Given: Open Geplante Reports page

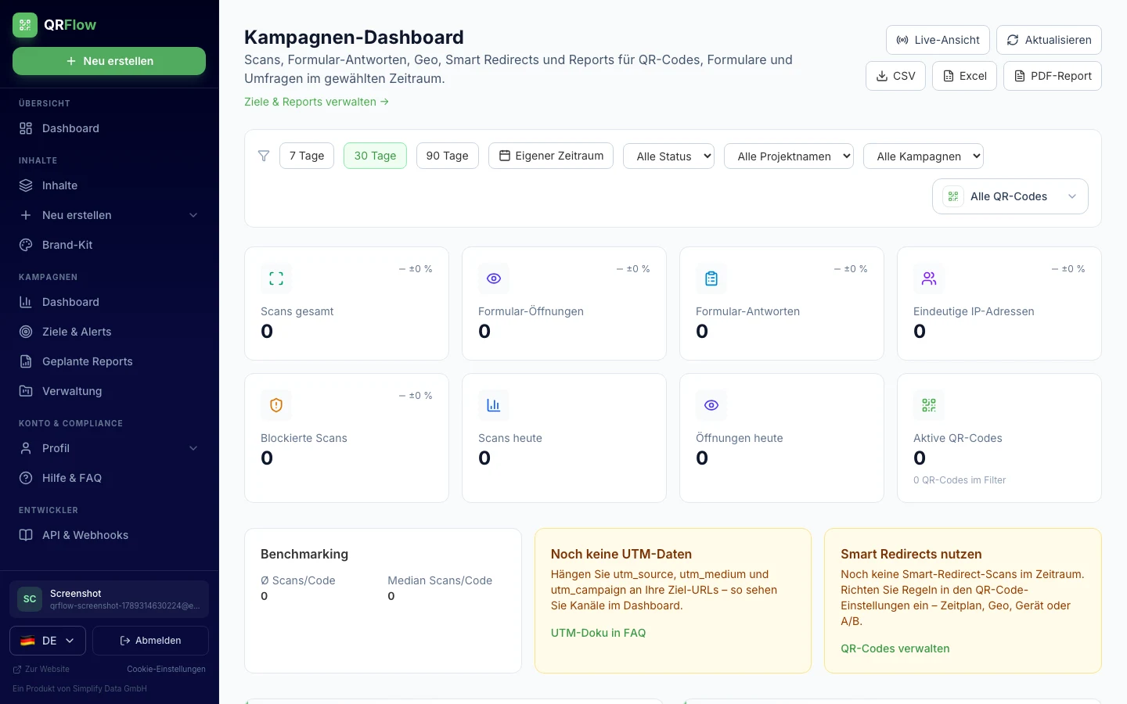Looking at the screenshot, I should point(109,361).
